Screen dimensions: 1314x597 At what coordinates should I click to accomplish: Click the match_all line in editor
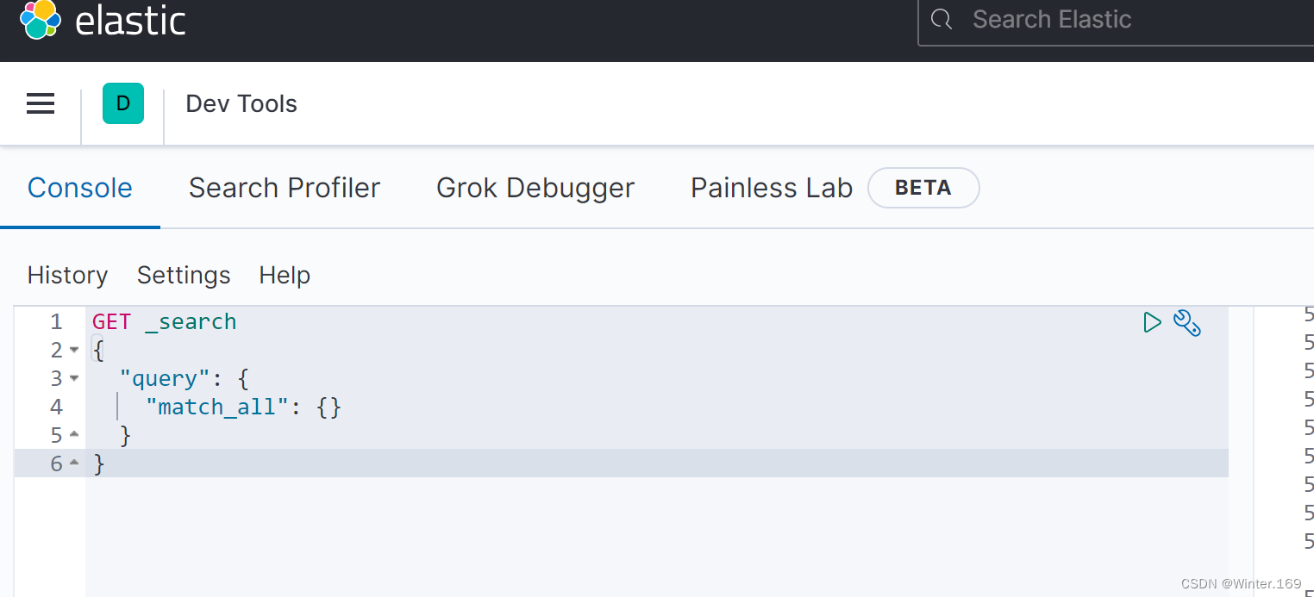[656, 407]
